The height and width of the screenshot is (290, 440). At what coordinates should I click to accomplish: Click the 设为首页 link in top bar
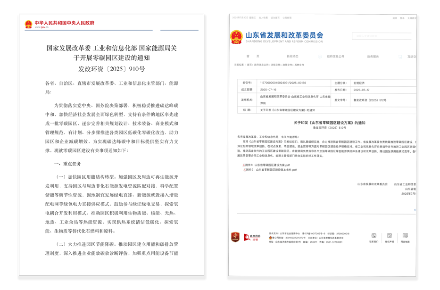coord(275,17)
